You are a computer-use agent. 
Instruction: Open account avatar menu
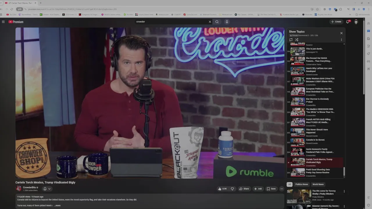coord(356,22)
